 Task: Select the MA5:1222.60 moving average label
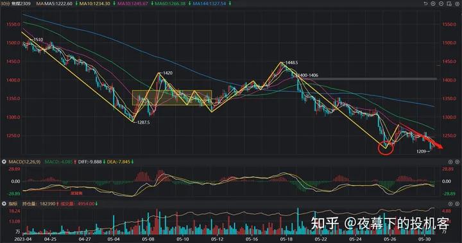(58, 4)
